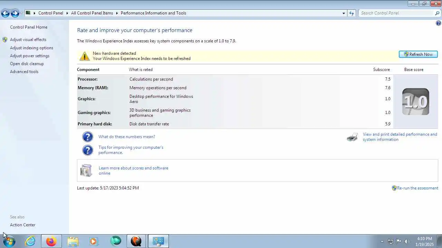Open the dark orange-bird app taskbar icon
The width and height of the screenshot is (442, 248).
point(136,241)
